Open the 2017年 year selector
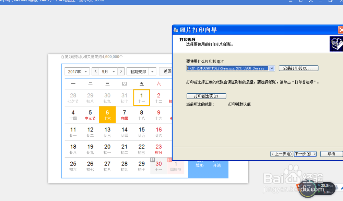 coord(76,71)
